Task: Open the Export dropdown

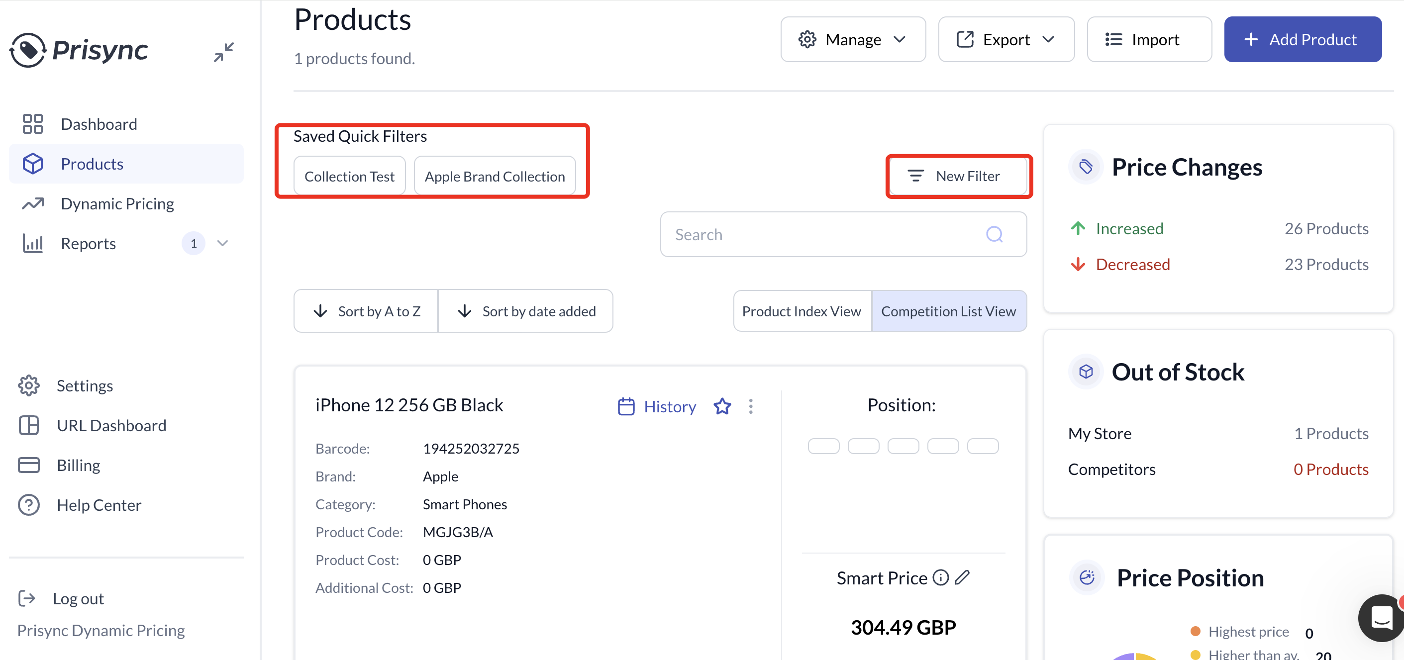Action: (x=1005, y=39)
